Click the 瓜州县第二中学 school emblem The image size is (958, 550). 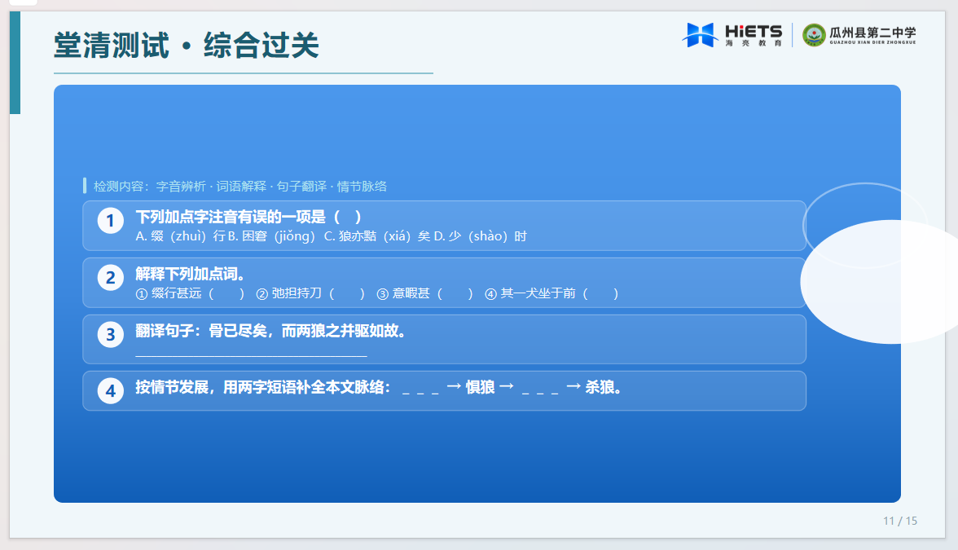coord(814,35)
